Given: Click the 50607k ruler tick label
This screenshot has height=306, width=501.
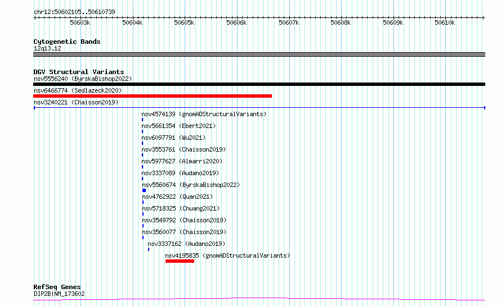Looking at the screenshot, I should pos(289,22).
